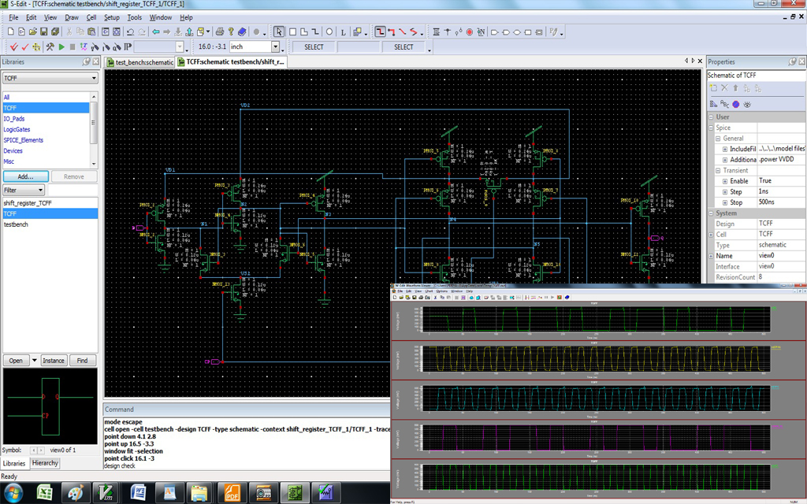Open the dropdown arrow beside Open button
Screen dimensions: 807x504
35,361
